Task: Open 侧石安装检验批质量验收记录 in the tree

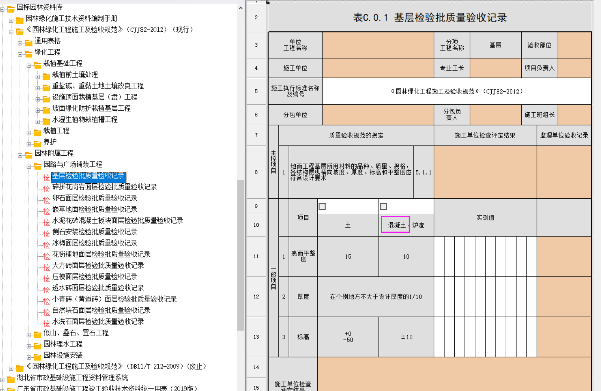Action: [x=95, y=232]
